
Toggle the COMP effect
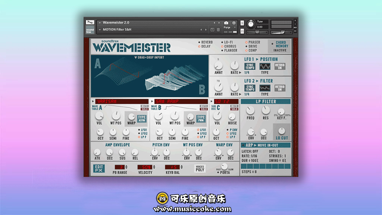(251, 50)
